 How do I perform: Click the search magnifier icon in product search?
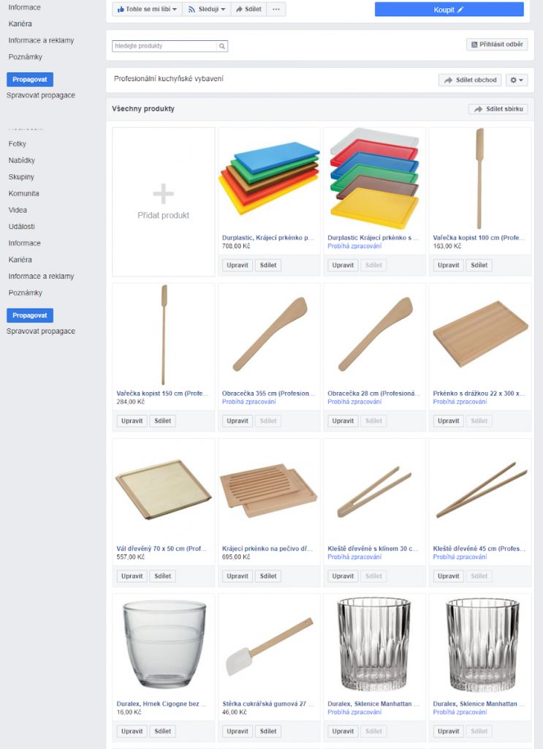point(222,46)
